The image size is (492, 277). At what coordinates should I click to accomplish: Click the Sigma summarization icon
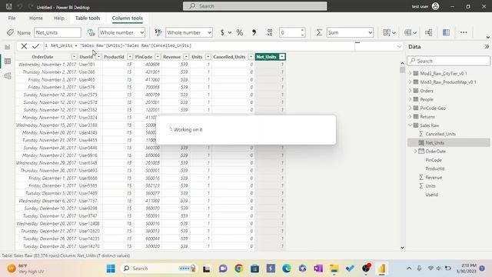coord(319,32)
